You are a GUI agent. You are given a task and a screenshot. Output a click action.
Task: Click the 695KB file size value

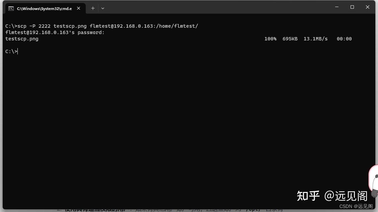(x=290, y=38)
